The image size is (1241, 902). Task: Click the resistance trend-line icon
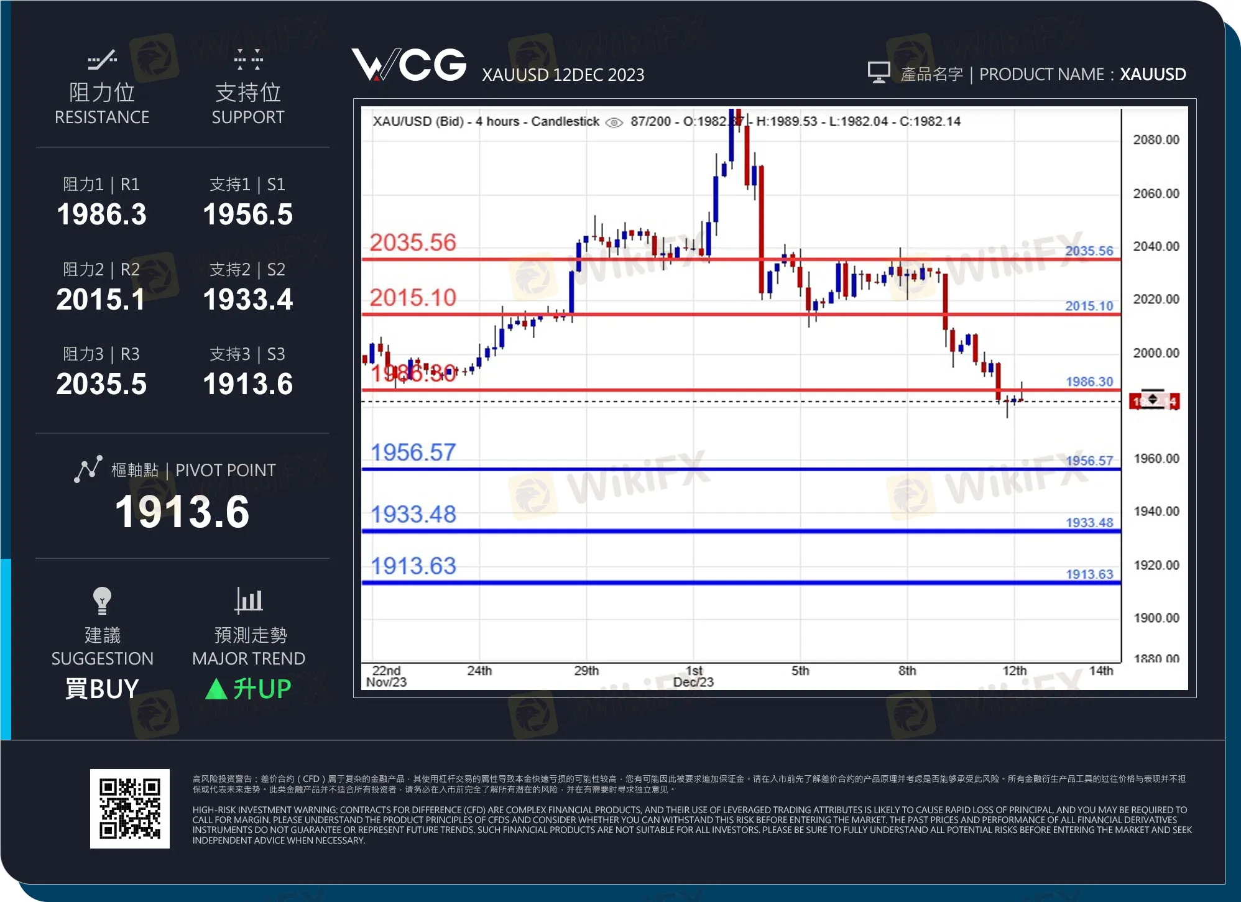(102, 60)
